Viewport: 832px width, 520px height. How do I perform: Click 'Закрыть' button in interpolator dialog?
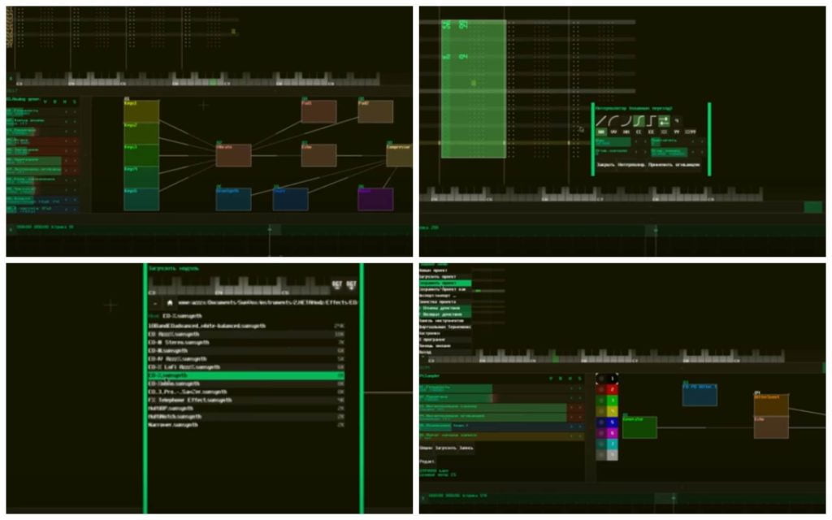(606, 165)
